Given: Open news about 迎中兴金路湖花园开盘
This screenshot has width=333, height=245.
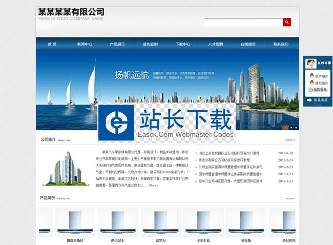Looking at the screenshot, I should point(231,181).
